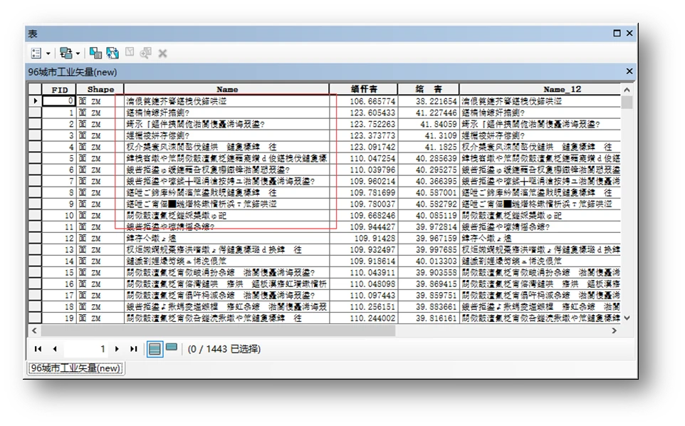Viewport: 685px width, 426px height.
Task: Click the vertical scrollbar down arrow
Action: tap(627, 318)
